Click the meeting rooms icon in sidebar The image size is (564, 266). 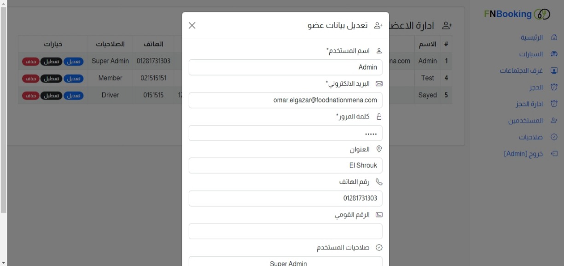tap(554, 71)
